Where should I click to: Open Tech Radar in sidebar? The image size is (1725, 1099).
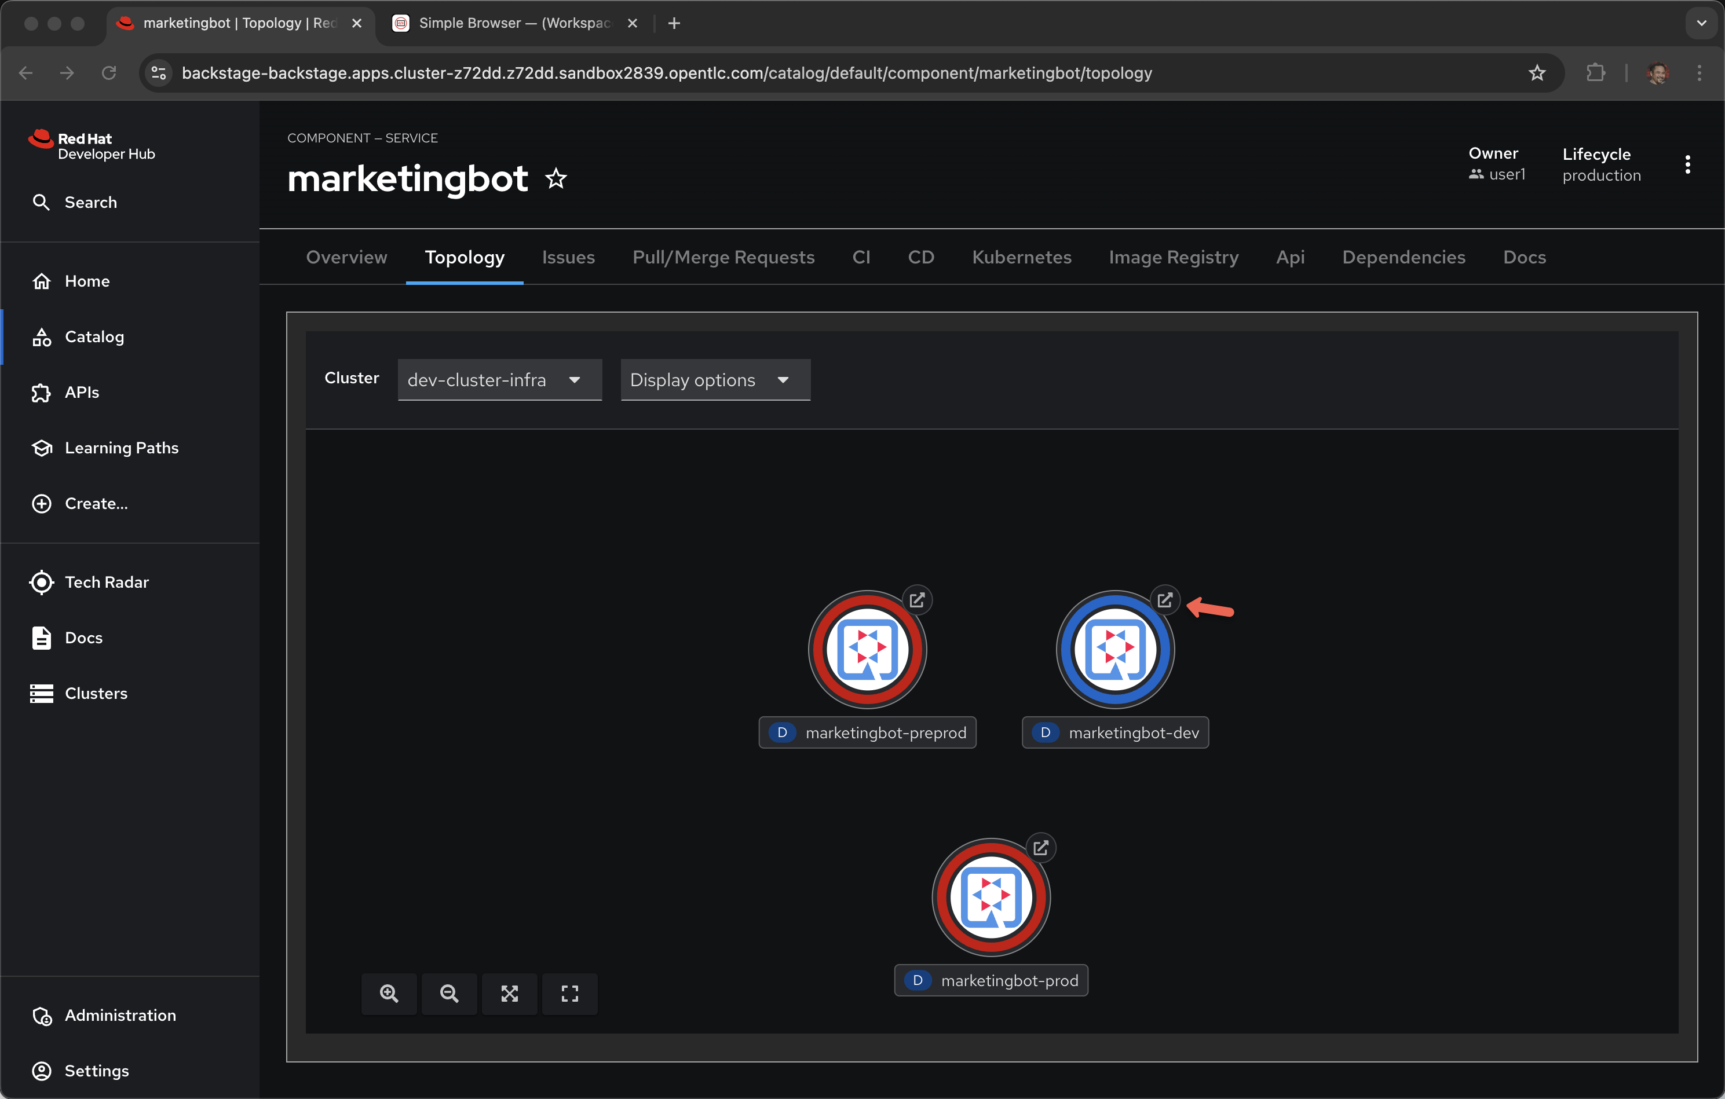(107, 582)
